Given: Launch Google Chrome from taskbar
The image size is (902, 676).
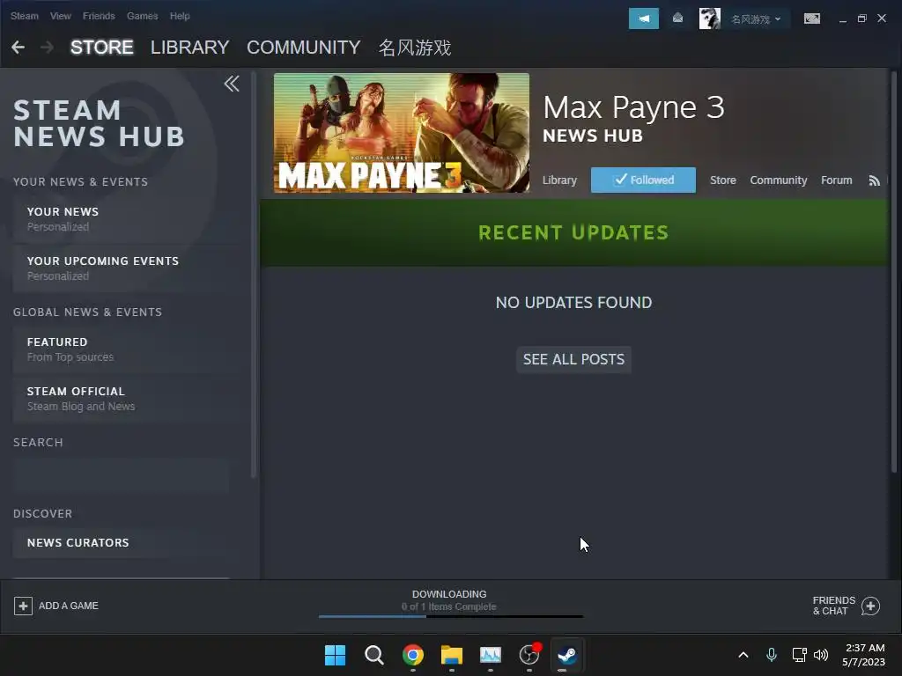Looking at the screenshot, I should [x=413, y=655].
